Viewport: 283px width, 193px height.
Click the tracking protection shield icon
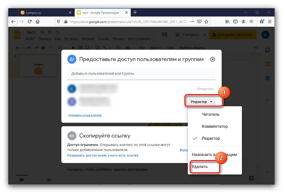point(58,21)
